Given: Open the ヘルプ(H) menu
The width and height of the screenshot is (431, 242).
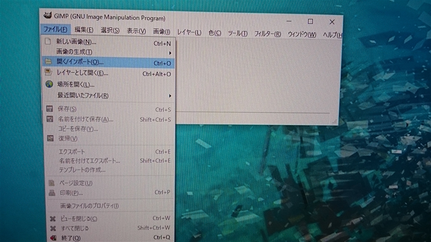Looking at the screenshot, I should click(x=333, y=35).
